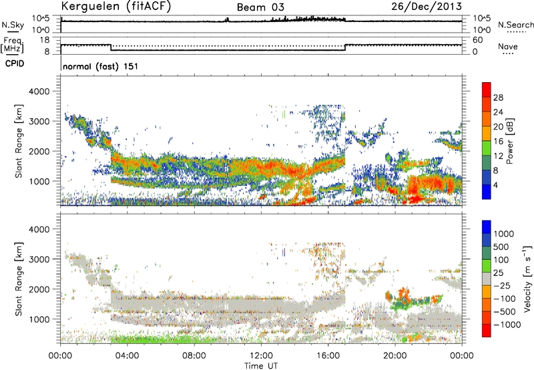Click the frequency tick value '18'
The image size is (534, 370).
tap(45, 40)
